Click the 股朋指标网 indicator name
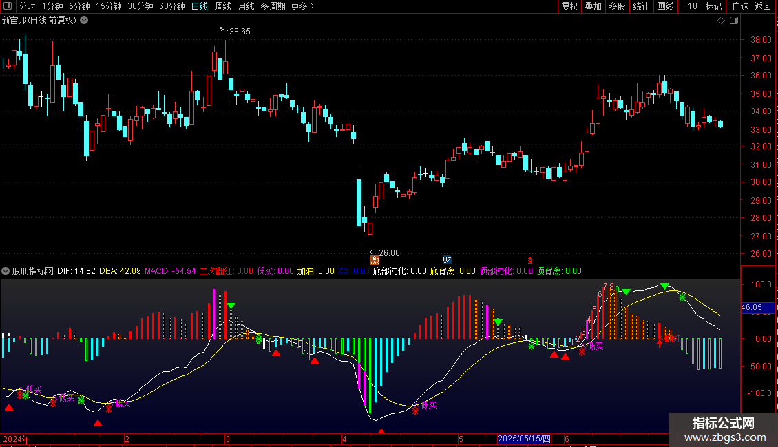The image size is (778, 447). (33, 271)
